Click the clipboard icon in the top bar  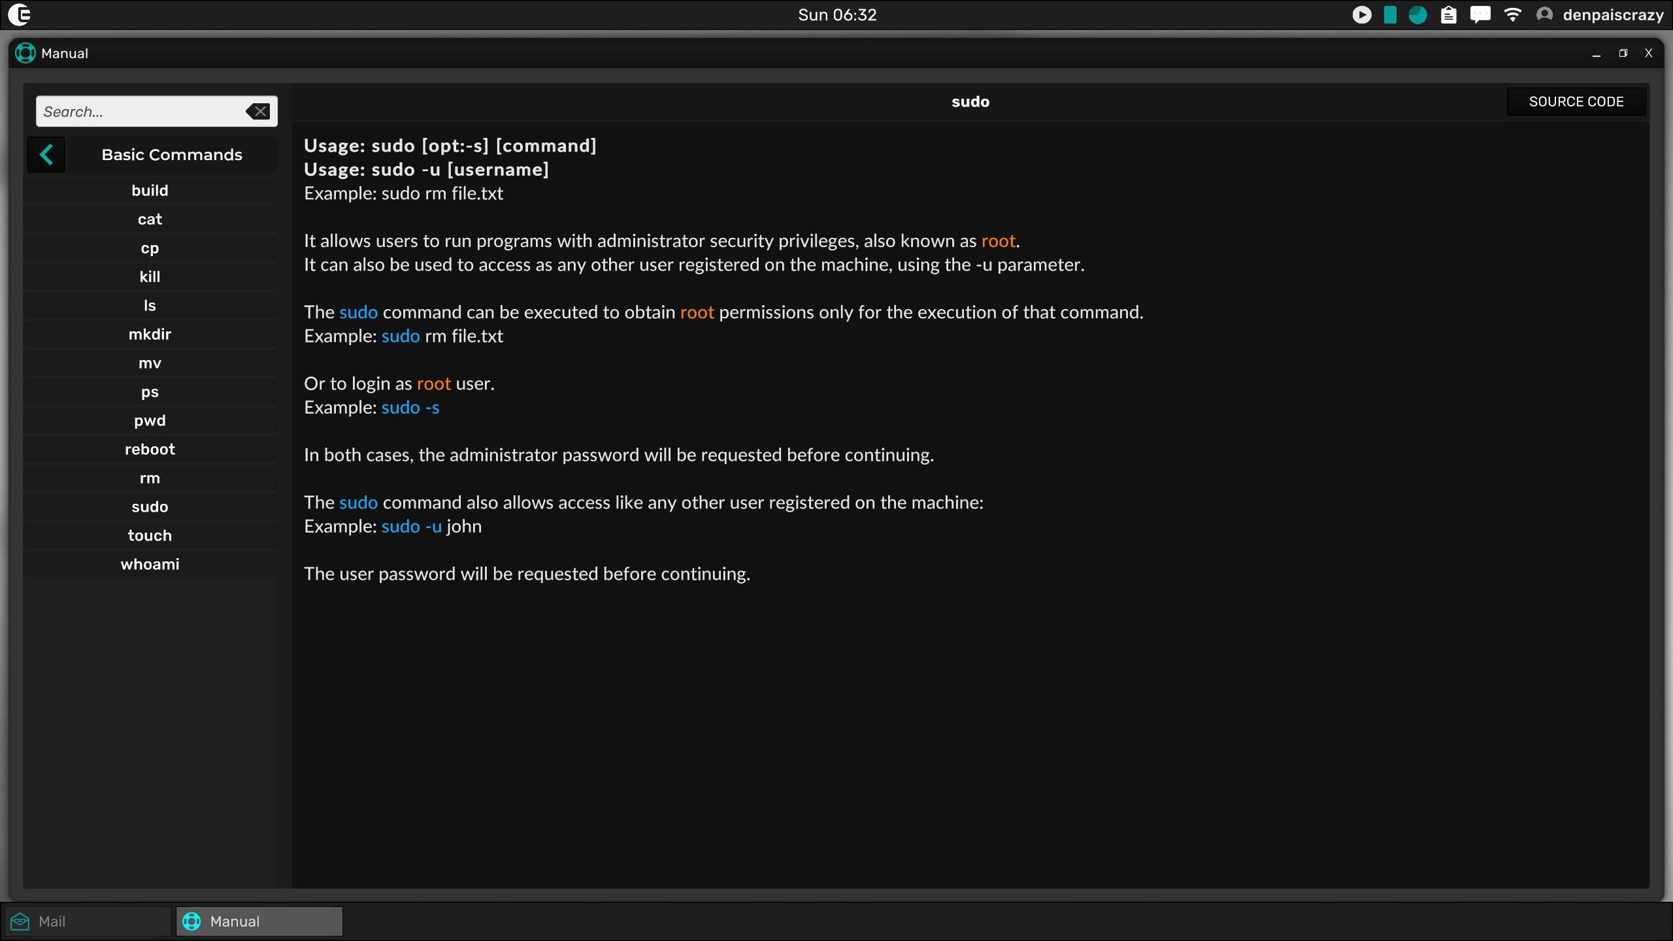(x=1448, y=14)
